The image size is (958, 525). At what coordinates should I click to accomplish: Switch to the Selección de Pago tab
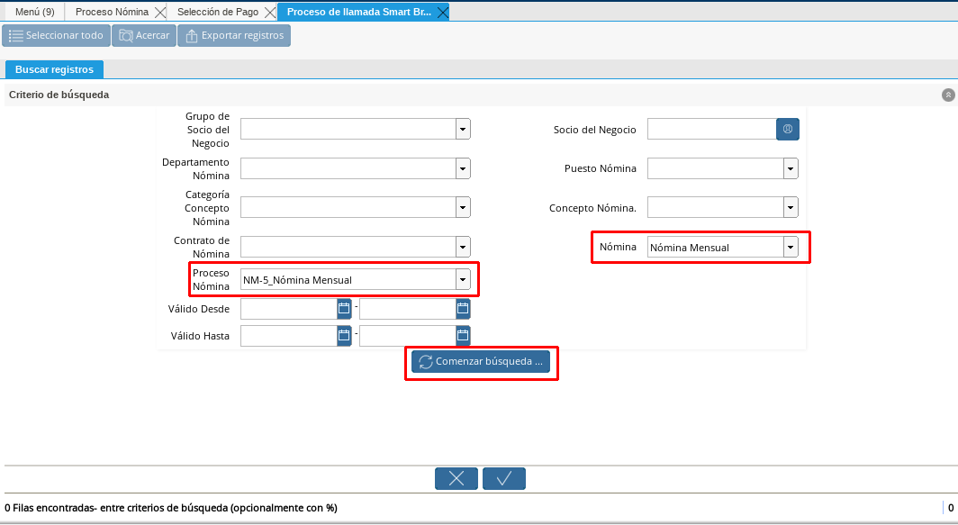click(x=218, y=12)
